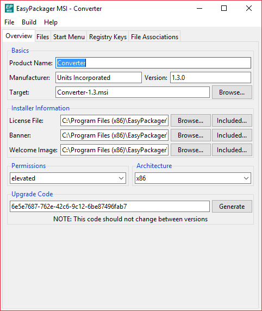Click the EasyPackager MSI app icon
The height and width of the screenshot is (311, 262).
[x=9, y=9]
